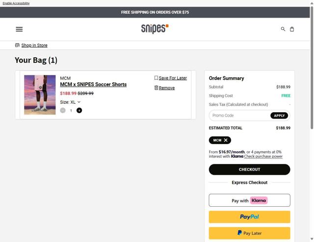The image size is (314, 242).
Task: Click the Enable Accessibility link
Action: click(16, 3)
